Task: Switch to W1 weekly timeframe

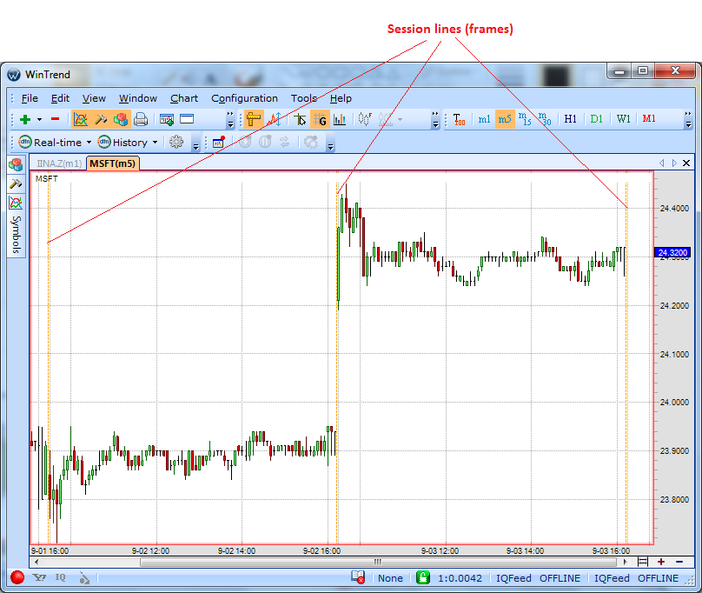Action: (623, 119)
